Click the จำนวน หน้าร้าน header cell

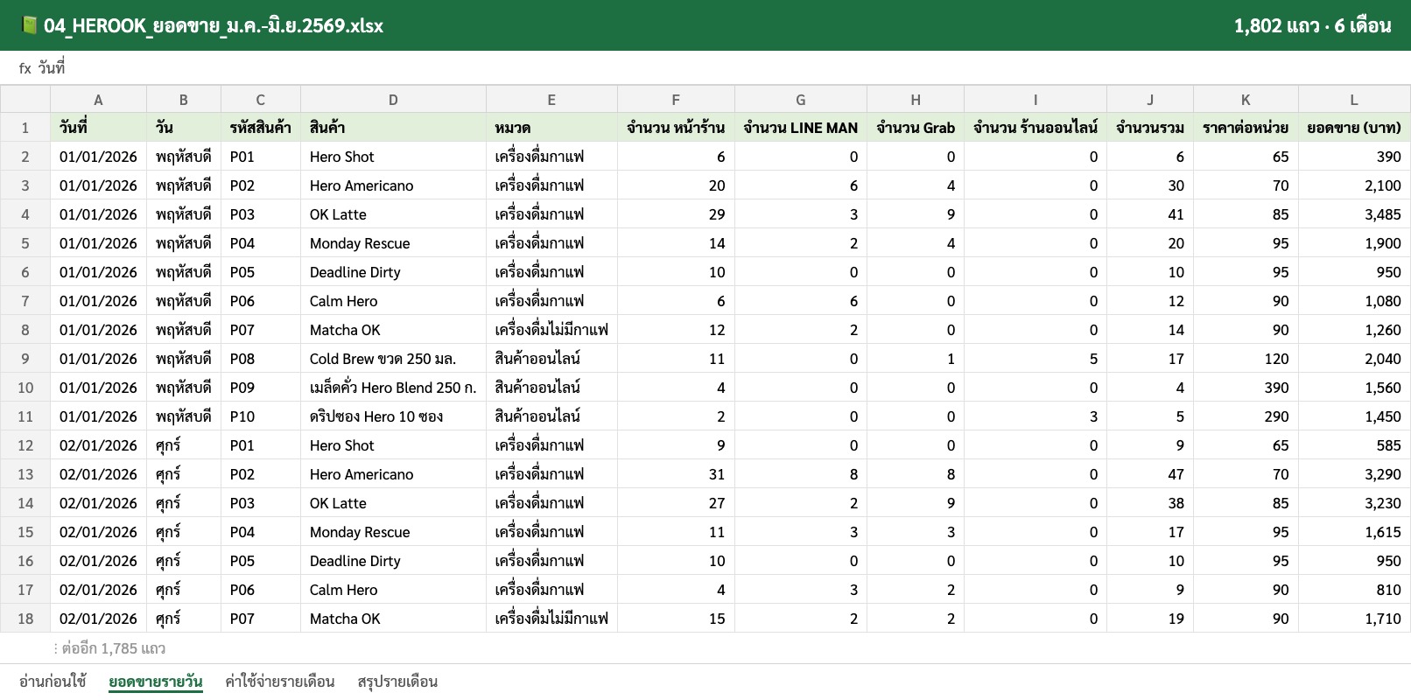pyautogui.click(x=676, y=128)
